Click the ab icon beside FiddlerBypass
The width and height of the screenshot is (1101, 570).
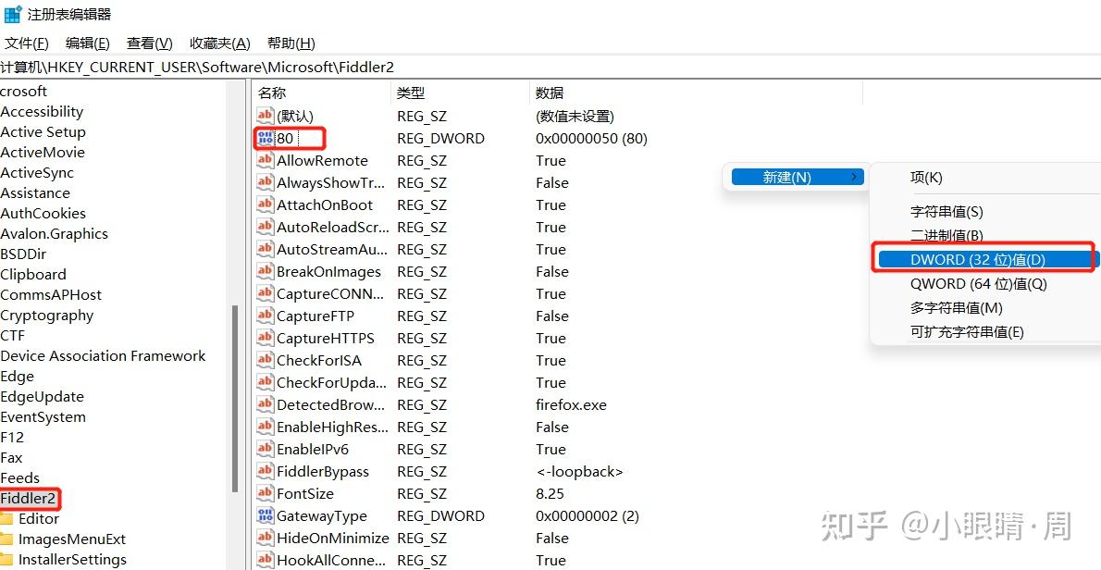coord(265,471)
